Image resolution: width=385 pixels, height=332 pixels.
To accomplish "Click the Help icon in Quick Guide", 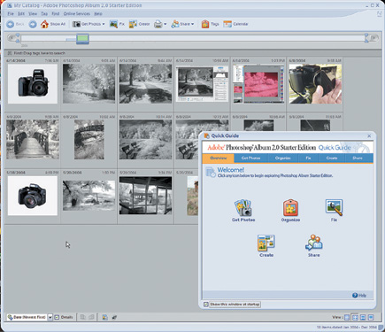I will point(355,295).
